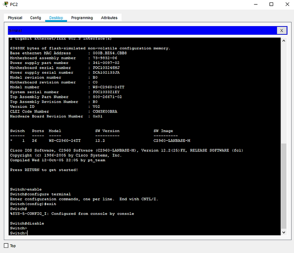Image resolution: width=294 pixels, height=253 pixels.
Task: Click the 'Switch>enable' line
Action: coord(26,189)
